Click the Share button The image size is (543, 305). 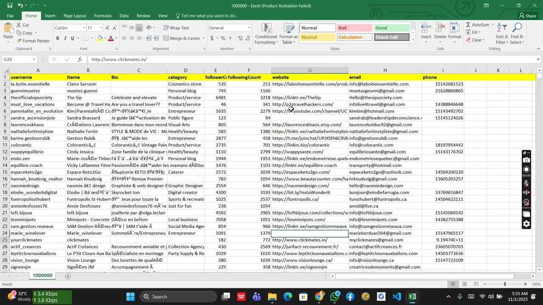(527, 16)
